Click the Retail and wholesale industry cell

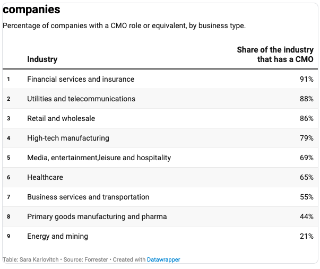61,118
